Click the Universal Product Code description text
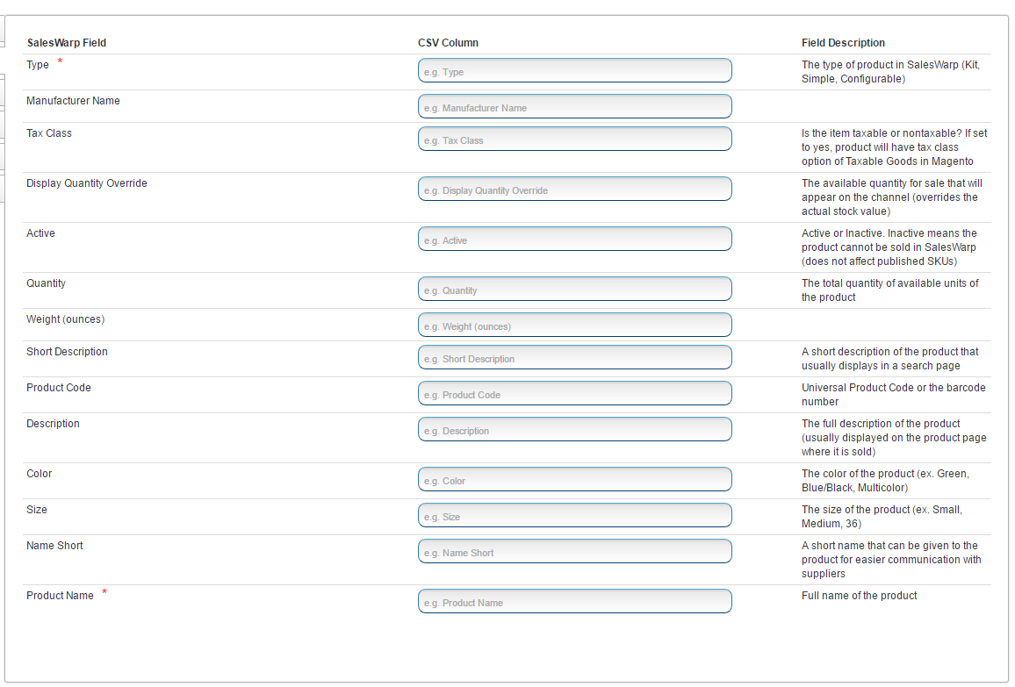Viewport: 1015px width, 687px height. [893, 394]
